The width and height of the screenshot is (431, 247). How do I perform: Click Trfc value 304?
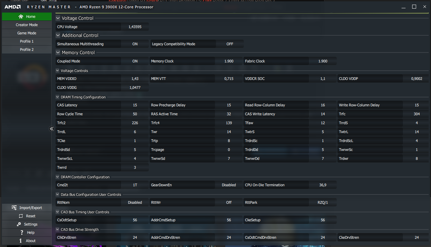point(417,114)
